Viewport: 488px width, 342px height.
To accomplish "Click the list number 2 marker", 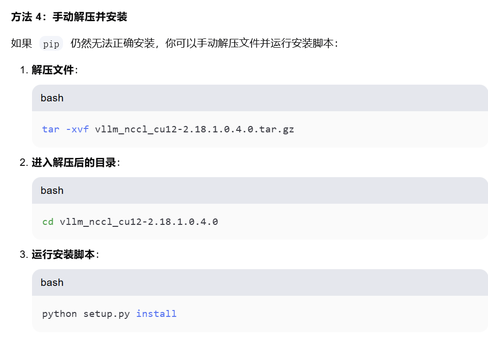I will click(x=24, y=162).
